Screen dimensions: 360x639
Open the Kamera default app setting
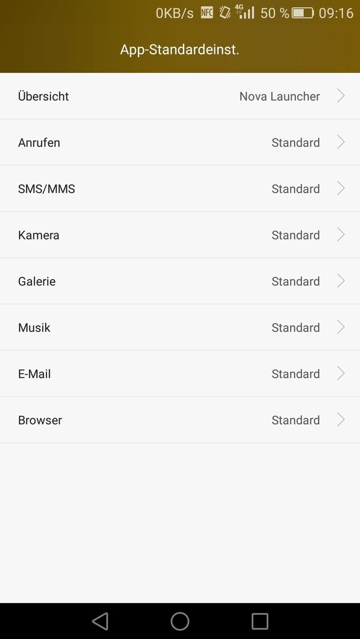click(180, 235)
